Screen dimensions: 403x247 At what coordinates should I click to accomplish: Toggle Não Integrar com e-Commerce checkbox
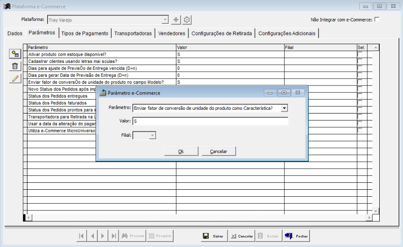(x=377, y=20)
